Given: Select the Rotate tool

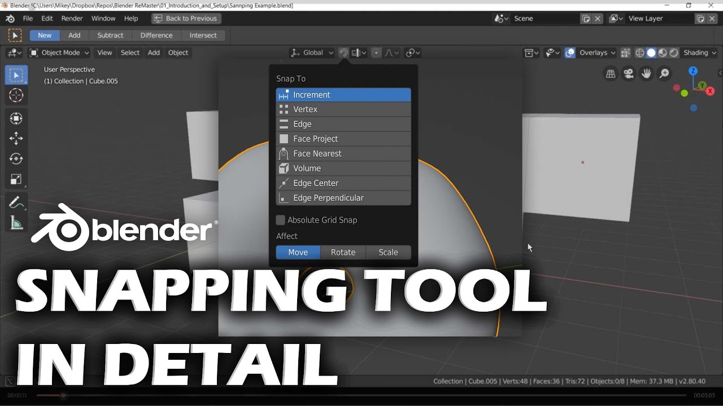Looking at the screenshot, I should point(16,159).
